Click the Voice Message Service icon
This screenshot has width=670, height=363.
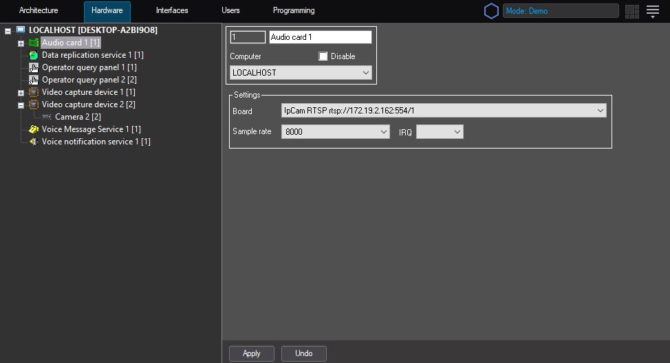(34, 129)
